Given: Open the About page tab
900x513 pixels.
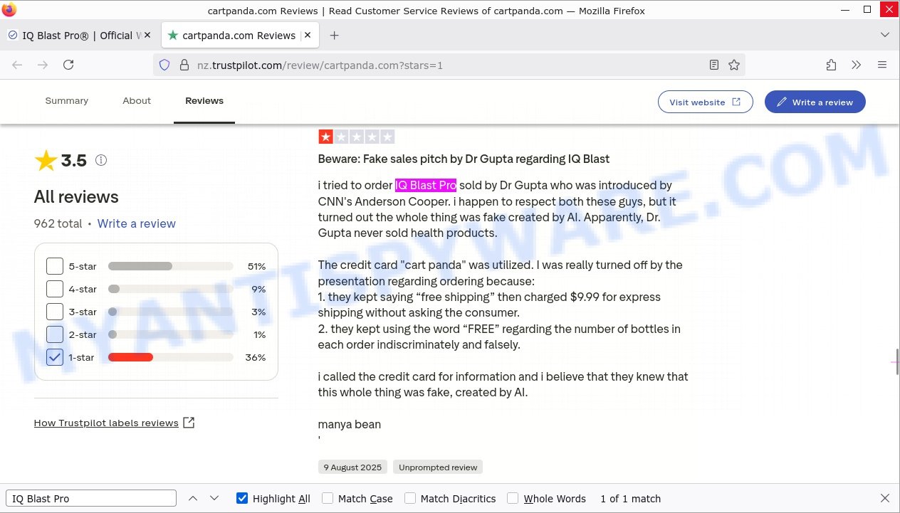Looking at the screenshot, I should coord(137,101).
